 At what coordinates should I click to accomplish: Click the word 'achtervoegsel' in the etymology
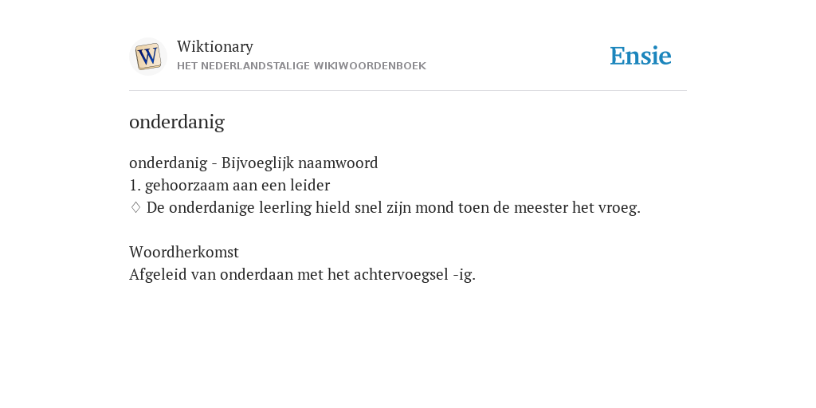click(401, 275)
